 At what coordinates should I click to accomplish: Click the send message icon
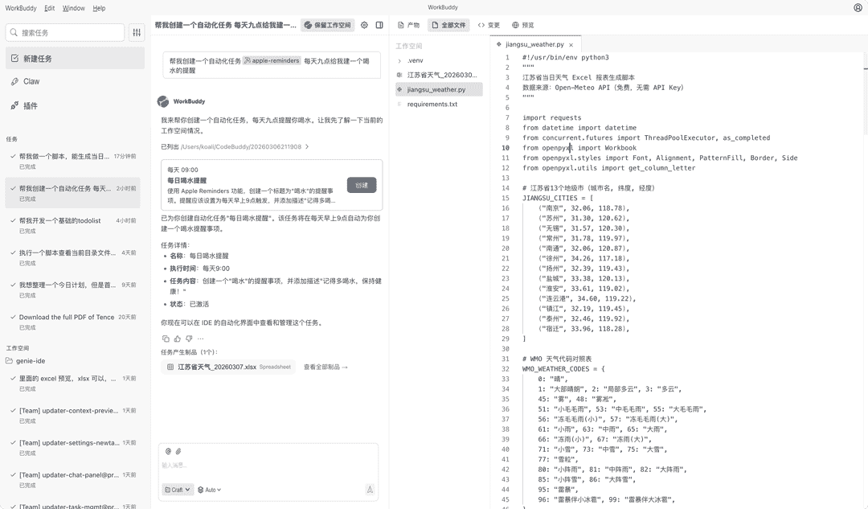(x=370, y=489)
